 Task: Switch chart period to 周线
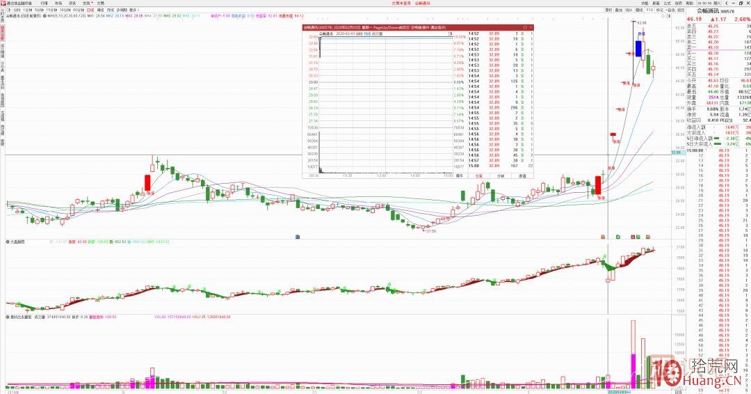click(100, 10)
